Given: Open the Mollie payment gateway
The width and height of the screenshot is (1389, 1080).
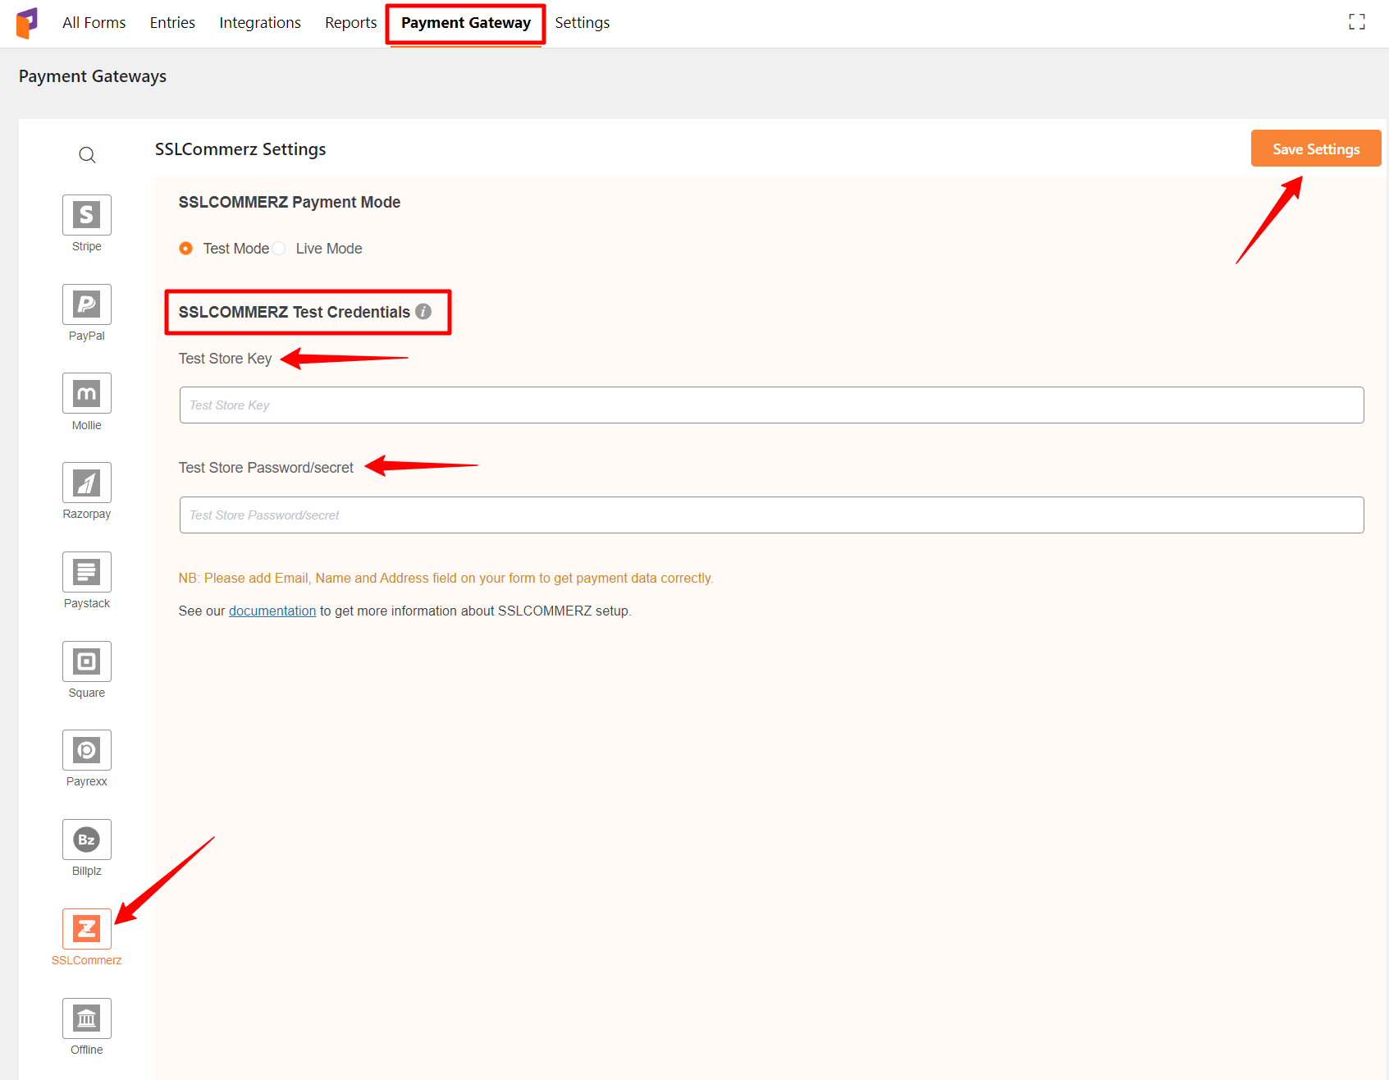Looking at the screenshot, I should tap(87, 394).
